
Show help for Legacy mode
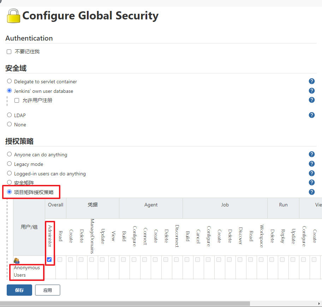(x=311, y=164)
